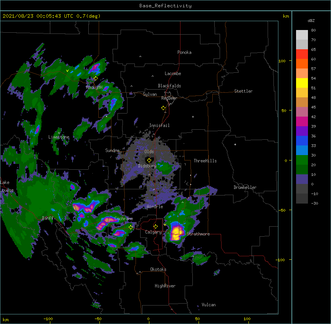Screen dimensions: 331x324
Task: Click the Calgary city label
Action: tap(153, 232)
